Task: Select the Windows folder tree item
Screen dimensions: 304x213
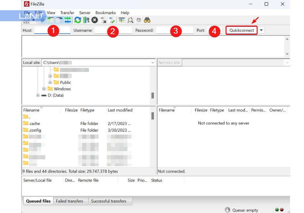Action: [62, 89]
